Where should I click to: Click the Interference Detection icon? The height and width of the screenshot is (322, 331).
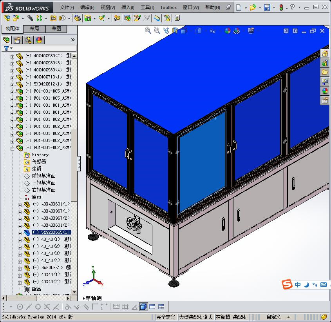coord(167,18)
